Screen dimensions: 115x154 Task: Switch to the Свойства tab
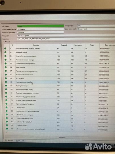point(9,141)
